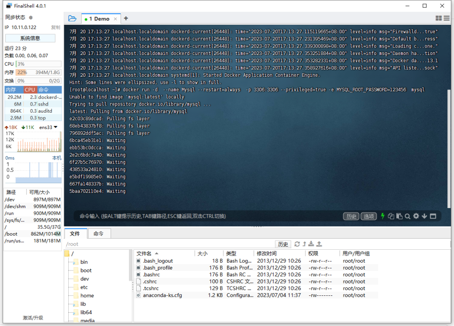The image size is (454, 326).
Task: Click the green lightning quick command icon
Action: pos(383,216)
